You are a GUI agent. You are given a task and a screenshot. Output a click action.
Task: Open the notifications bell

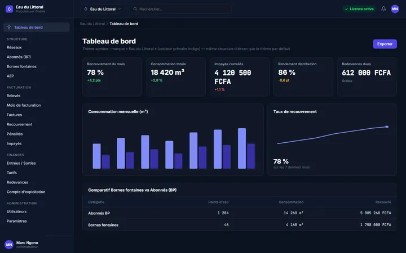click(383, 9)
